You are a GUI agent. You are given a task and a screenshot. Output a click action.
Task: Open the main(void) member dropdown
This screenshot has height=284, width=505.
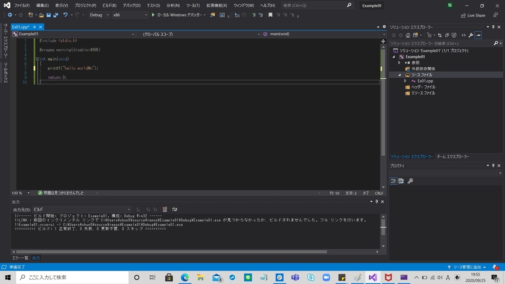pos(324,34)
